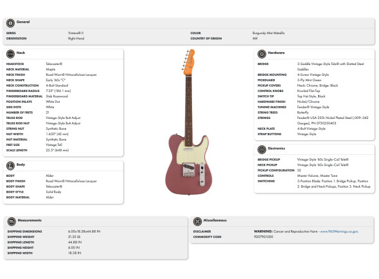379x279 pixels.
Task: Click the Burgundy Mist Metallic color value
Action: click(269, 33)
